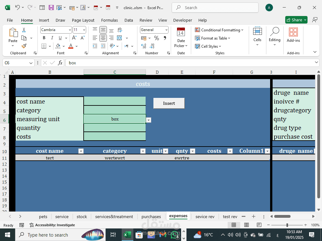Switch to Page Break Preview in status bar
This screenshot has width=322, height=241.
[259, 225]
